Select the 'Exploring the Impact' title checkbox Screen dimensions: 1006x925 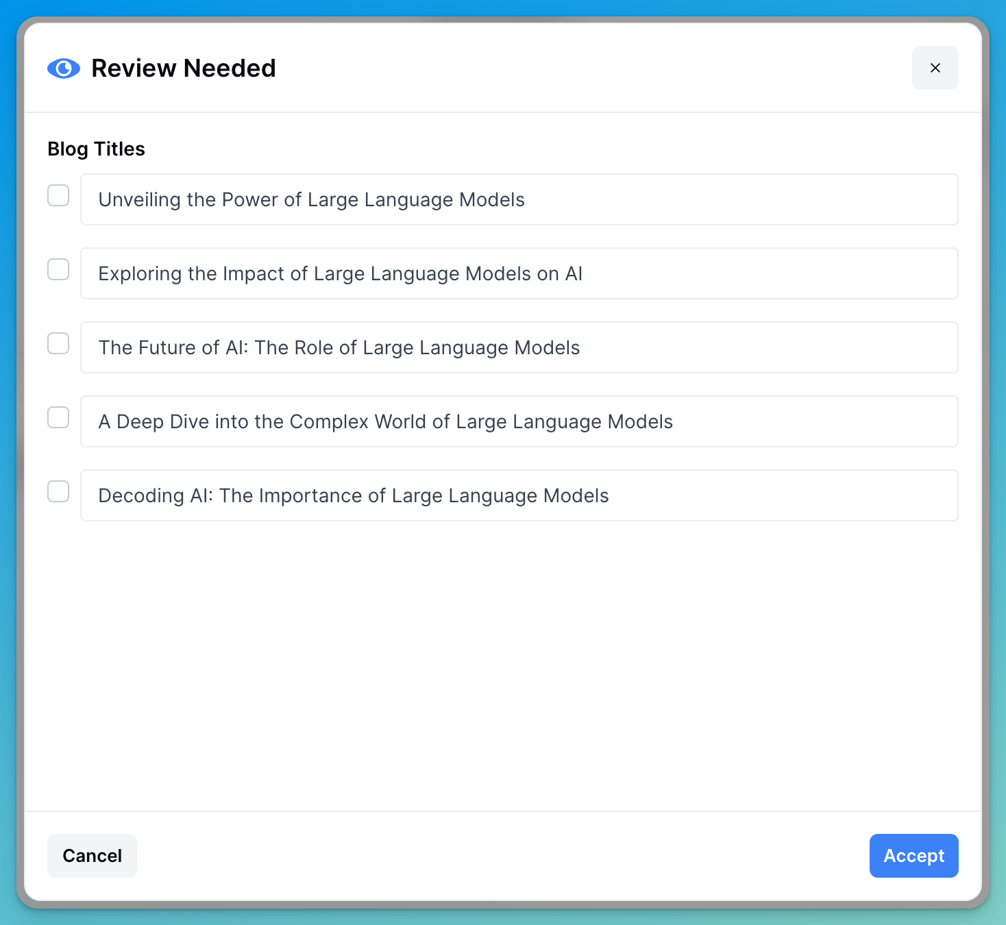(58, 269)
